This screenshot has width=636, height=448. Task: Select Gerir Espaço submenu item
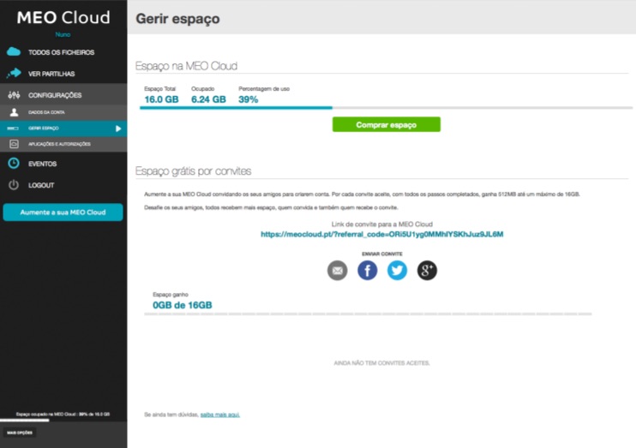click(63, 128)
